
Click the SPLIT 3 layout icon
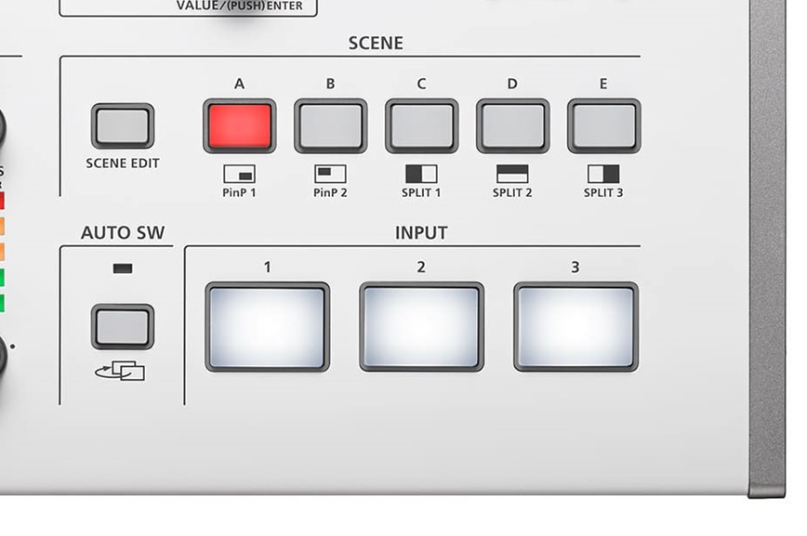(x=603, y=174)
